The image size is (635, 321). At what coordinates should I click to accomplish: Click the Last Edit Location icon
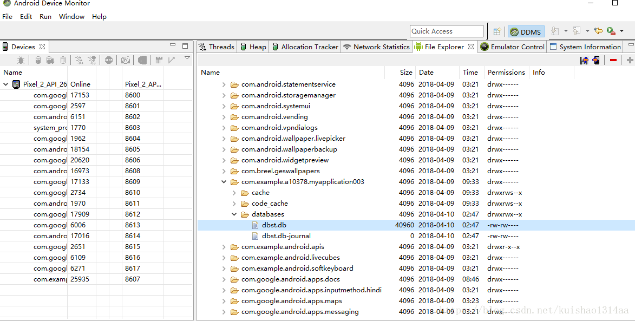[x=598, y=31]
